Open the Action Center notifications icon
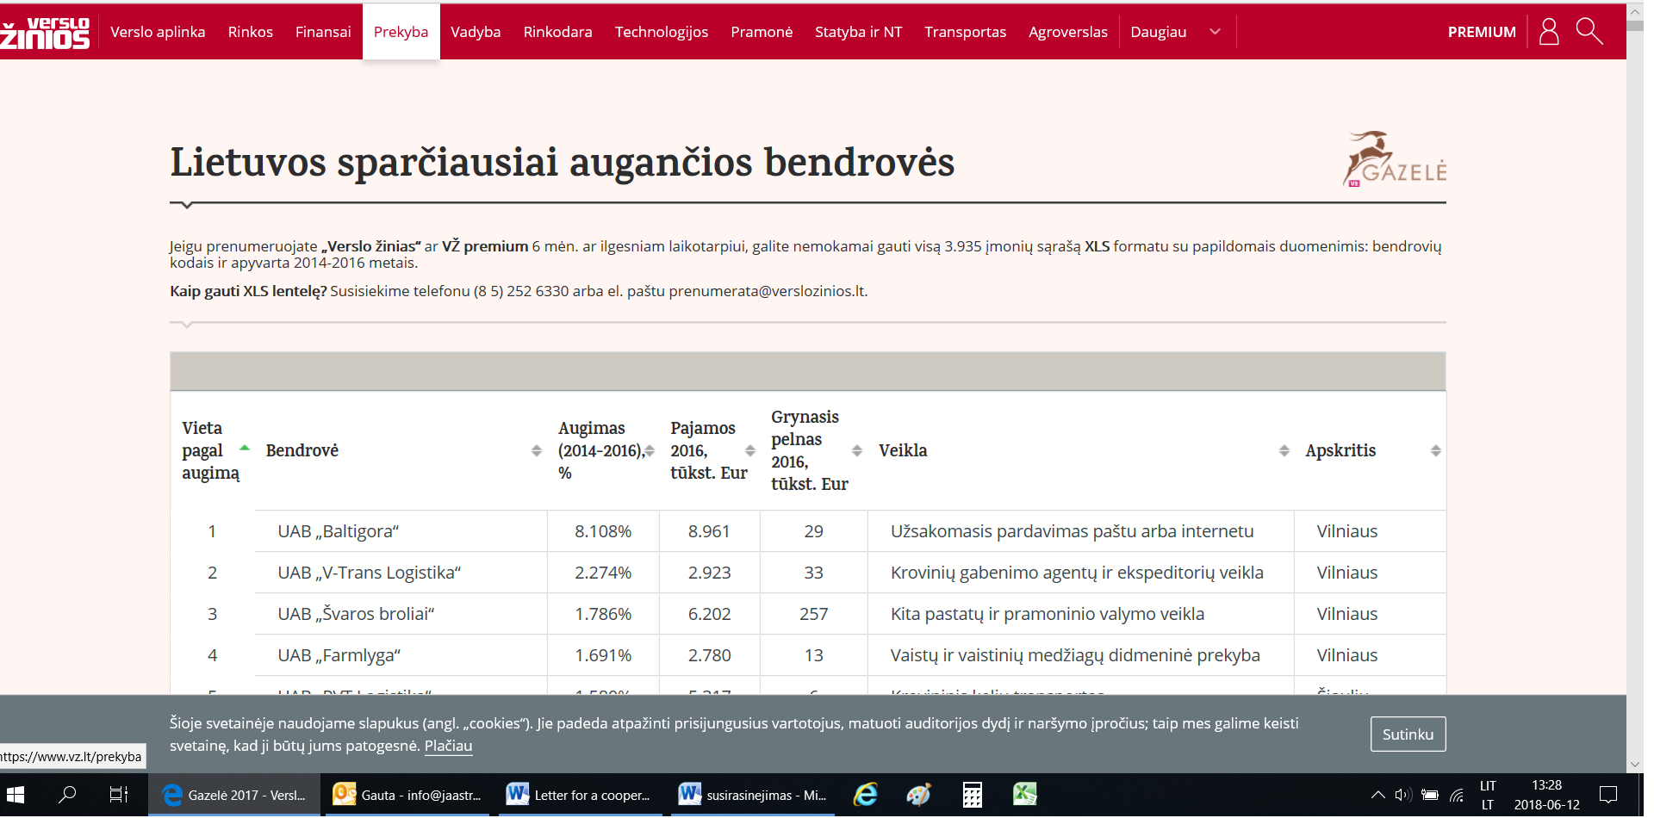 click(1608, 795)
